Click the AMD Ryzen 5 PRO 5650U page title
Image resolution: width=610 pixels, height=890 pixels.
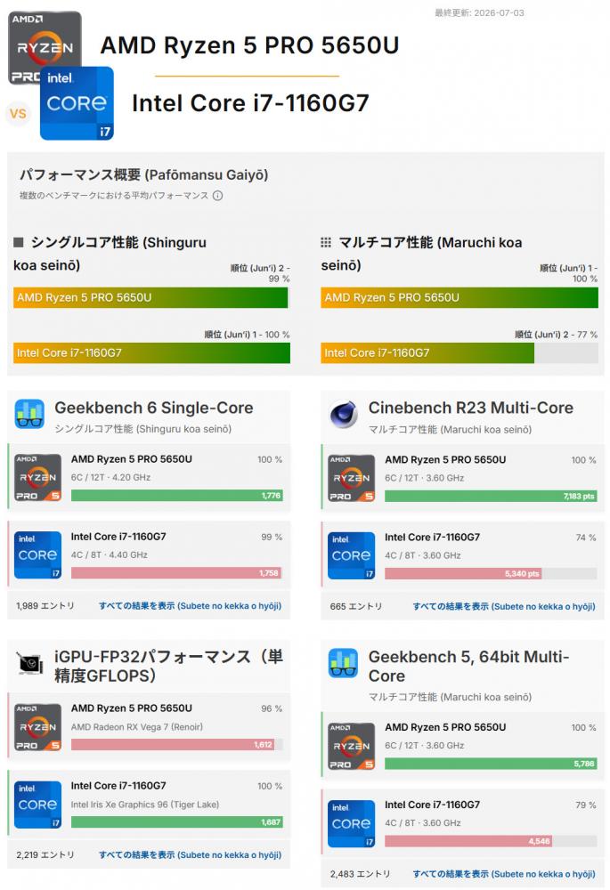(250, 45)
